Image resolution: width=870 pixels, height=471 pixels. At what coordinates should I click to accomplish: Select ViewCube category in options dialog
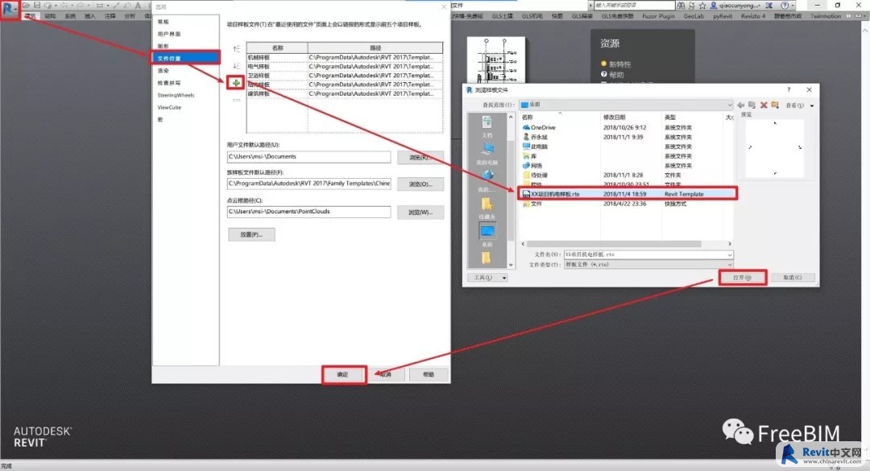coord(169,107)
